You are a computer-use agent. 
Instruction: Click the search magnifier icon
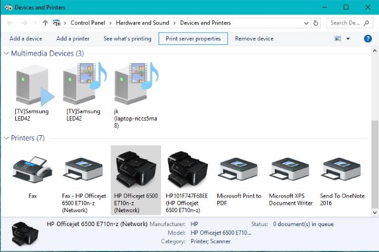coord(366,23)
